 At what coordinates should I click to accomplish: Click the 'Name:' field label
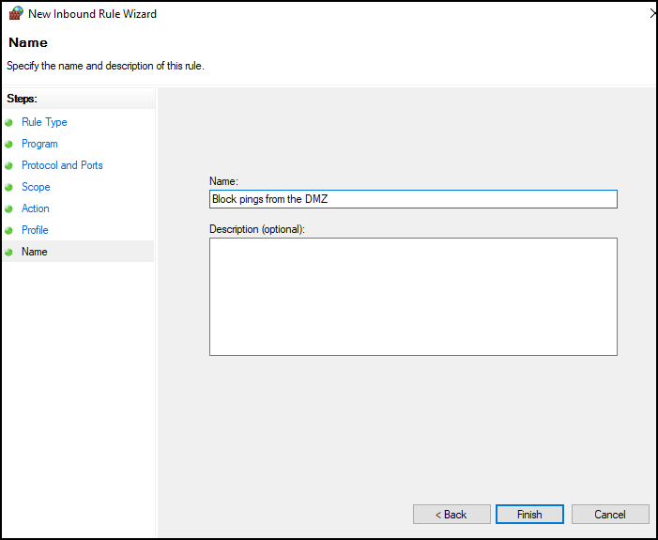[x=223, y=181]
